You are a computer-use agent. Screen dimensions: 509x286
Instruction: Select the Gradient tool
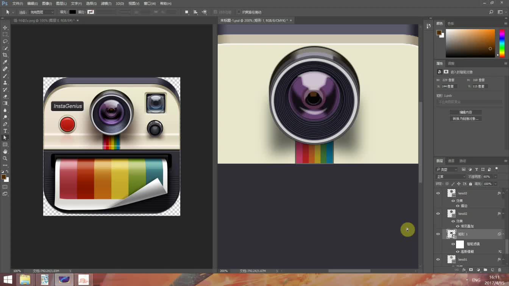5,103
